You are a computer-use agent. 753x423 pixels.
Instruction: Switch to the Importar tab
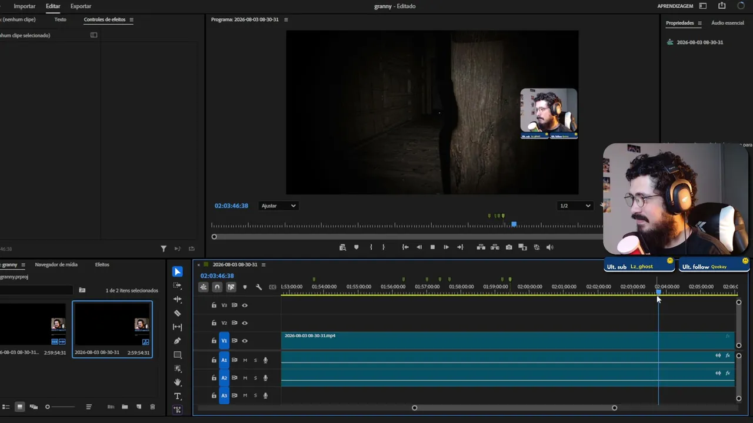pos(25,6)
